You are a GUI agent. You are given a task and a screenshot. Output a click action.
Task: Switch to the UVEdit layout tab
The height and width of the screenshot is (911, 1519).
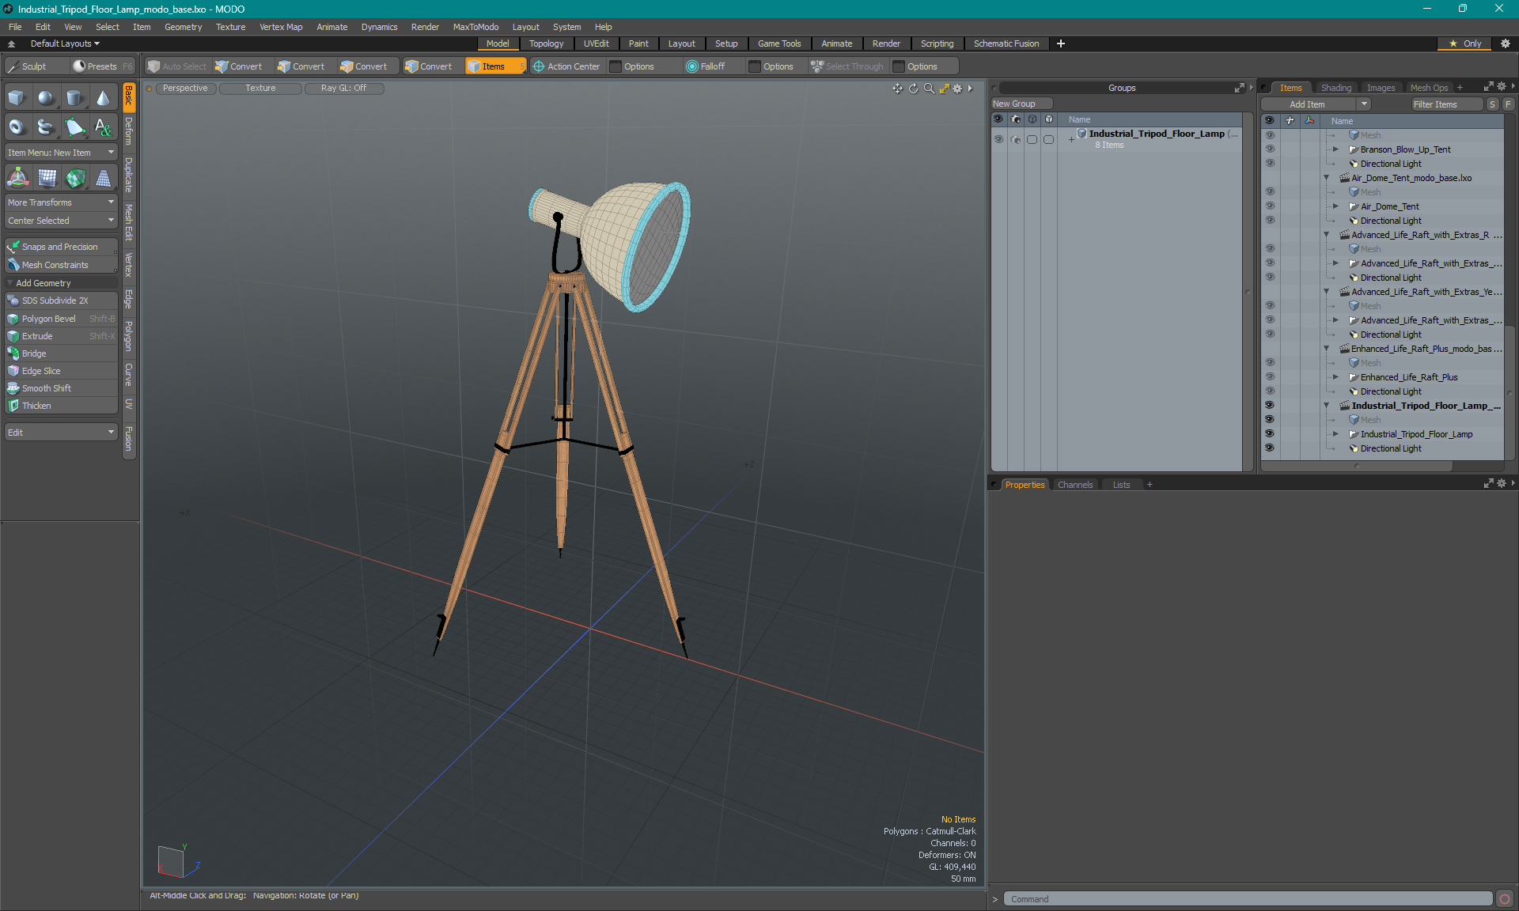[x=596, y=43]
